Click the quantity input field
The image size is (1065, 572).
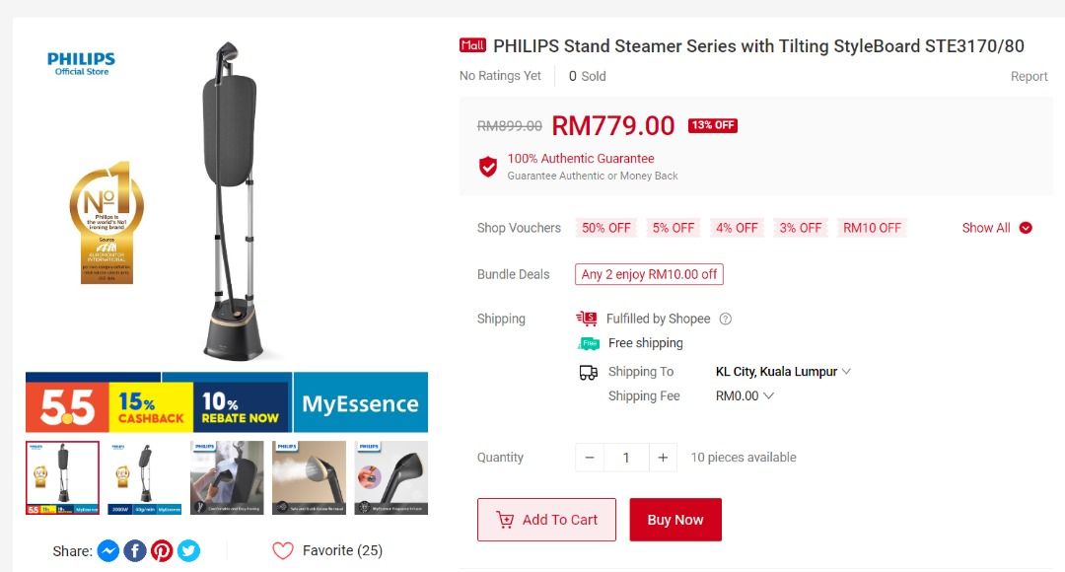625,458
